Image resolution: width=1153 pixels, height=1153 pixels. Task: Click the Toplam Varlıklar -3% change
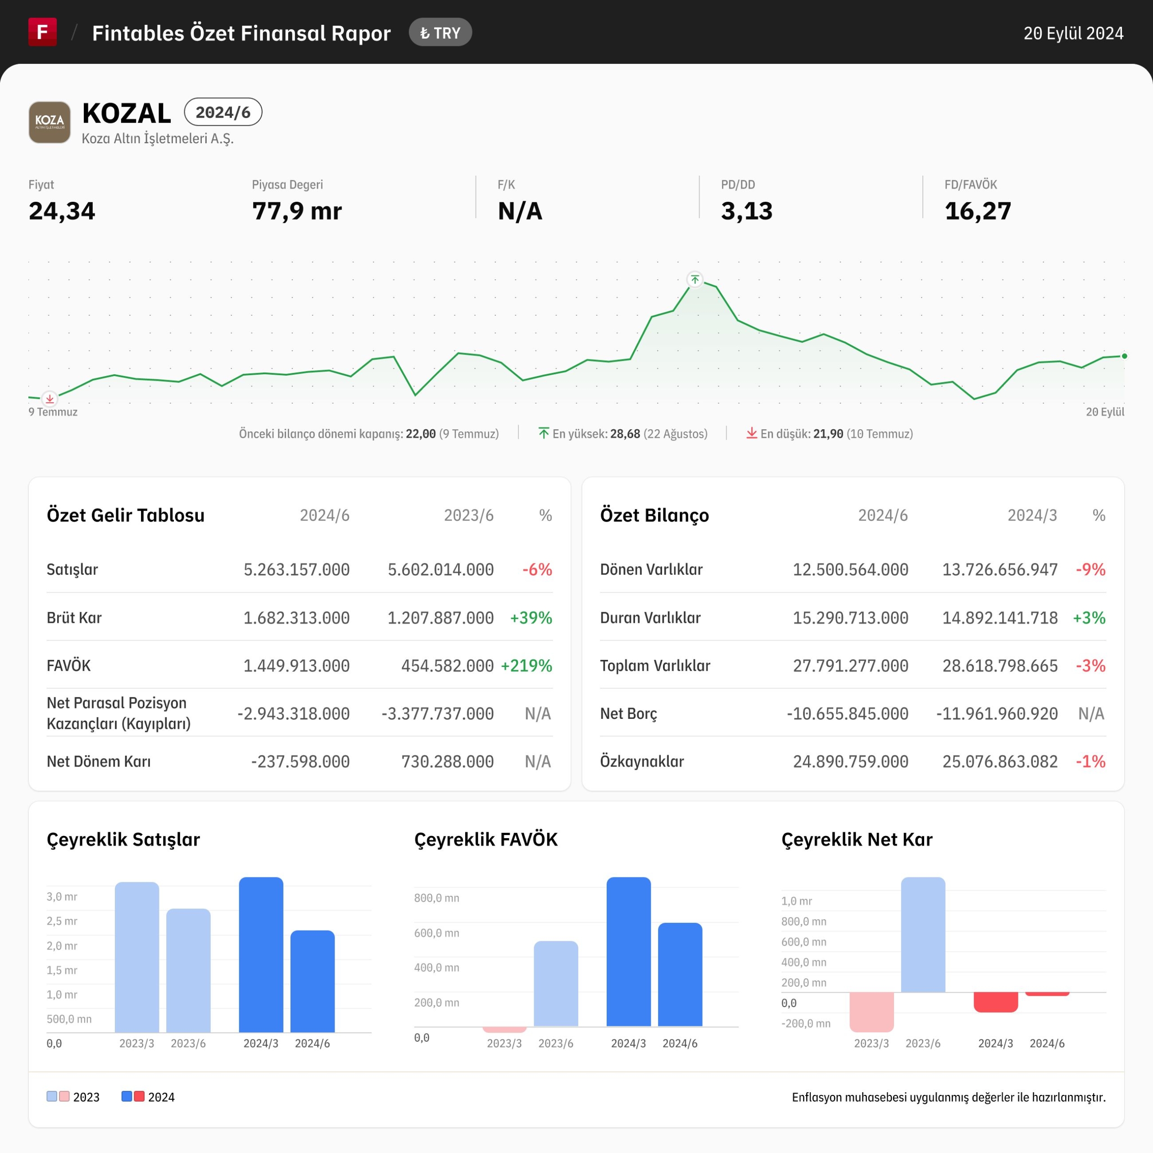pyautogui.click(x=1090, y=665)
